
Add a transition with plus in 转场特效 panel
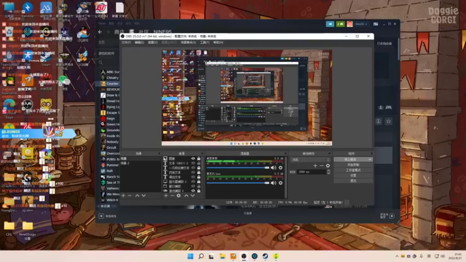point(315,166)
